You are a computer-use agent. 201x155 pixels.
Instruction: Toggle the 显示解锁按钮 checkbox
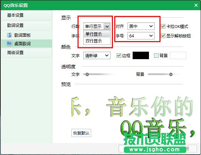[163, 36]
